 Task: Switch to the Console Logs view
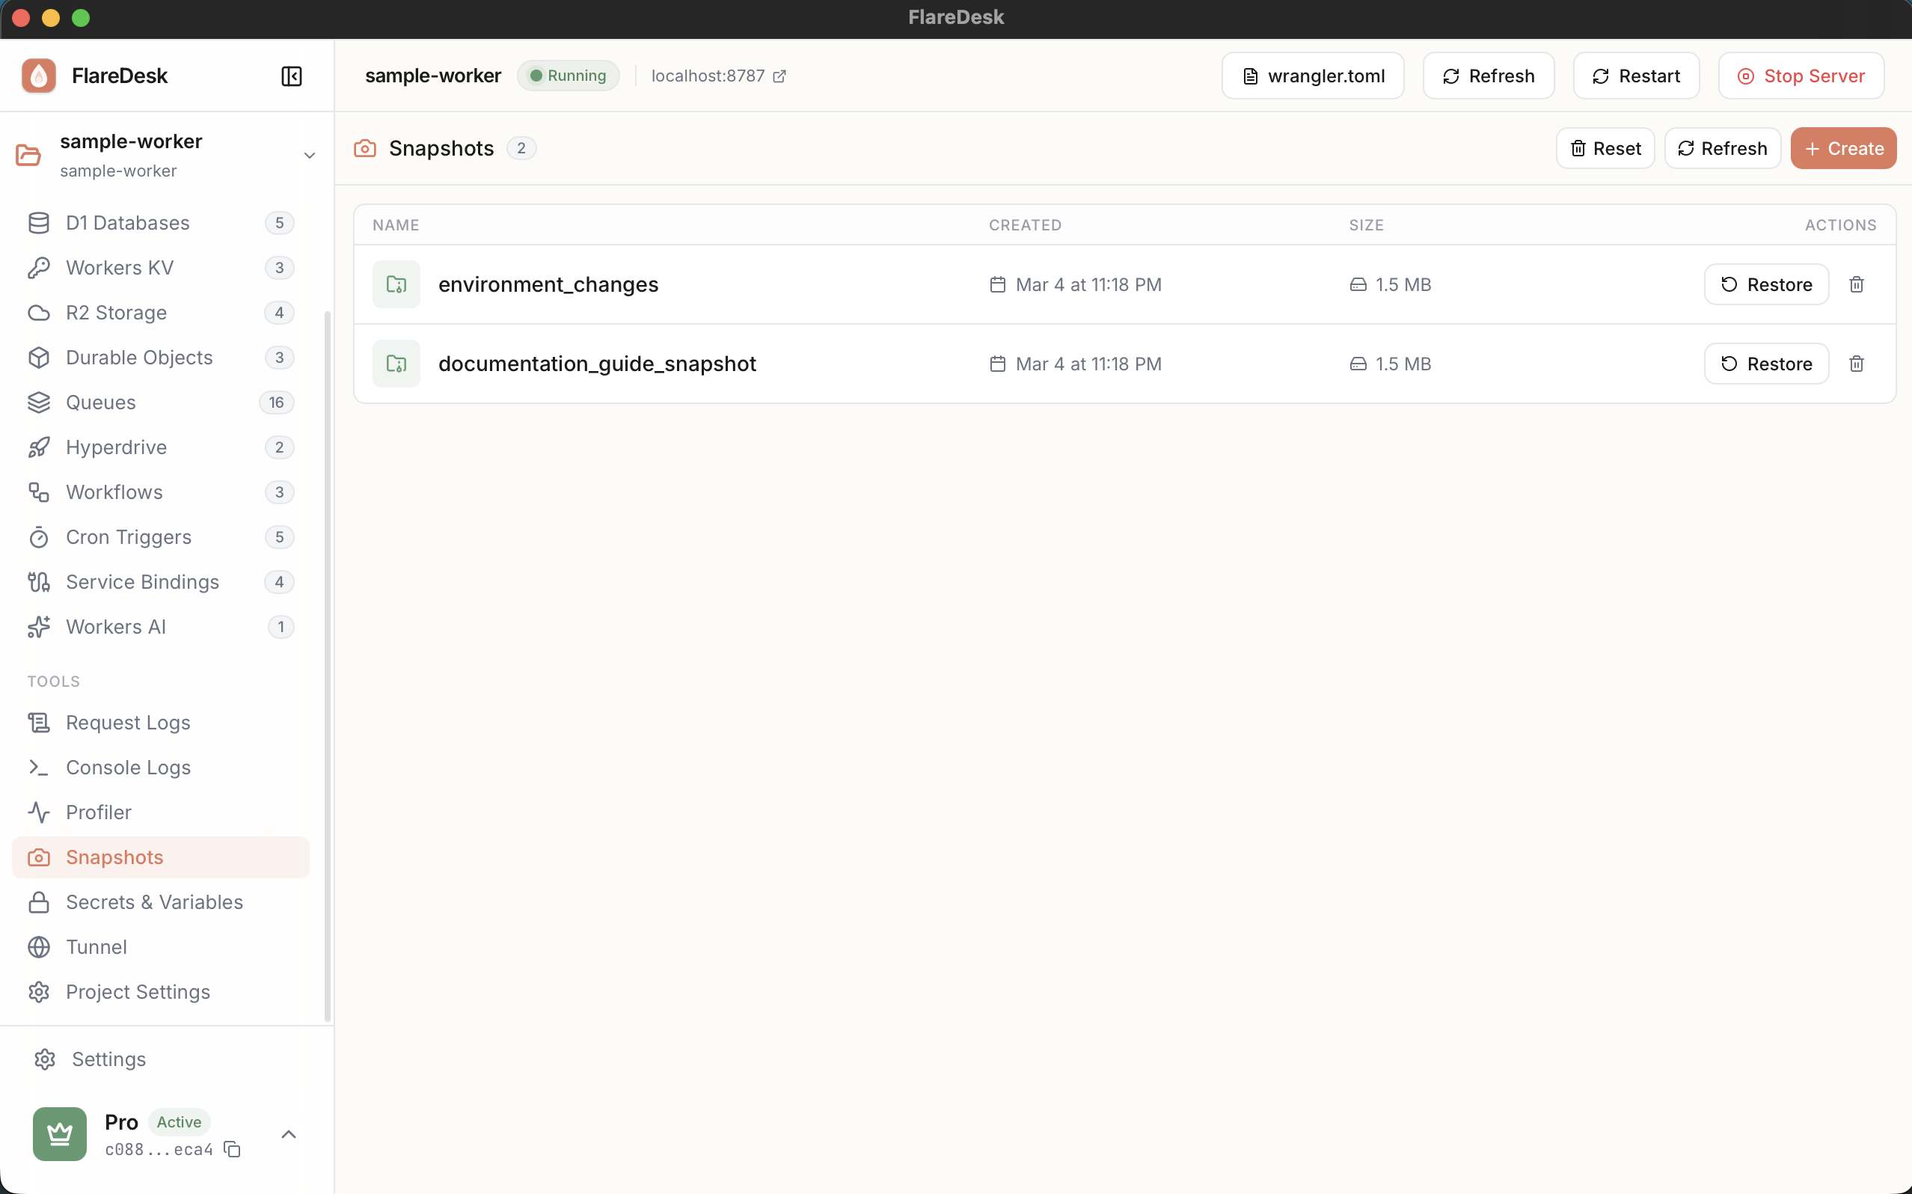coord(127,767)
